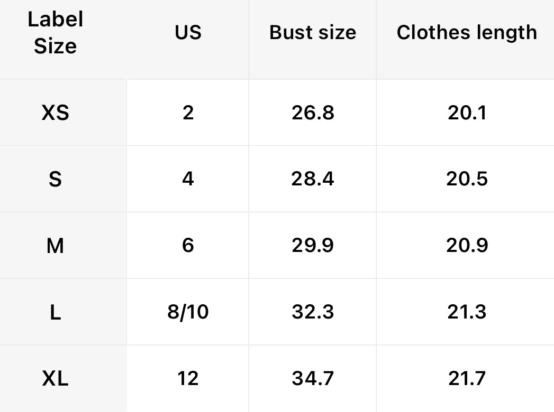Select the S size label row
The height and width of the screenshot is (412, 554).
coord(56,179)
